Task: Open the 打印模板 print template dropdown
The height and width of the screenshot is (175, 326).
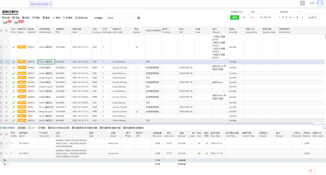Action: click(121, 18)
